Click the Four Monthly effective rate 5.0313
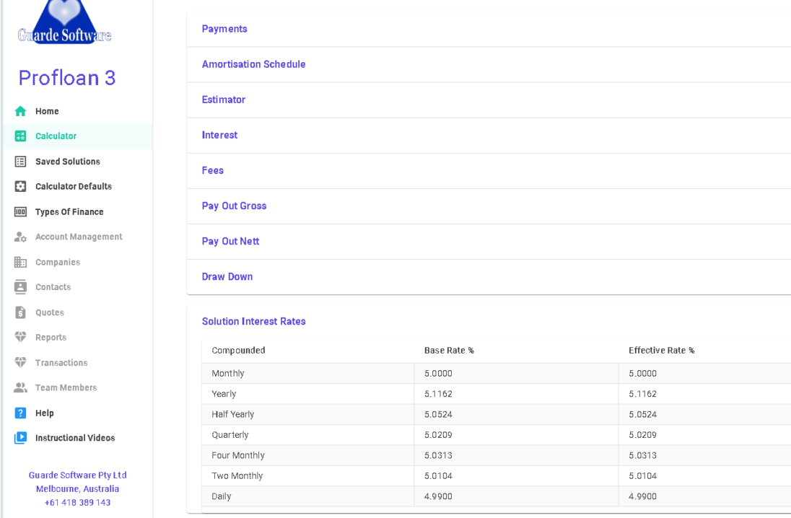Image resolution: width=791 pixels, height=518 pixels. pyautogui.click(x=642, y=455)
